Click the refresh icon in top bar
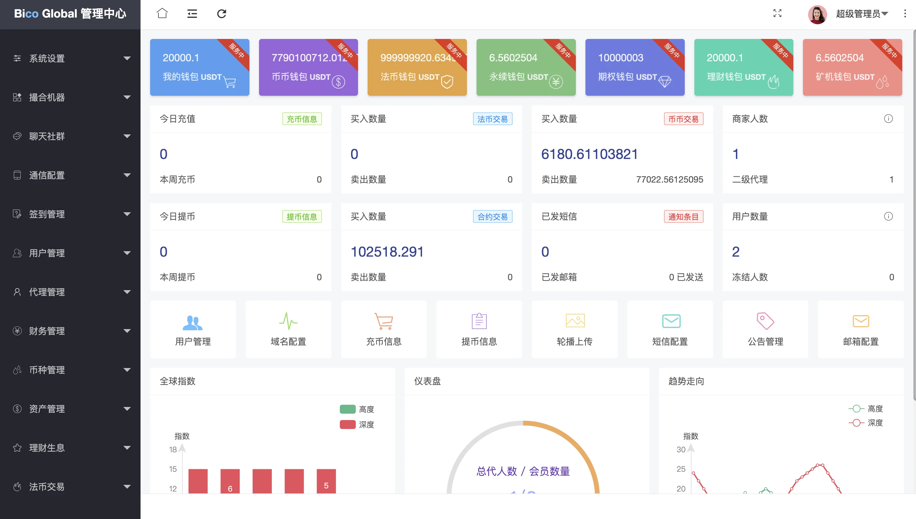 pyautogui.click(x=221, y=13)
